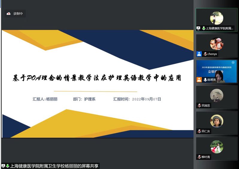Click muted microphone icon beside 吴仁友
This screenshot has height=169, width=239.
199,131
